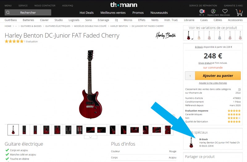
Task: Click Ajouter à ma Liste d'envies link
Action: (213, 83)
